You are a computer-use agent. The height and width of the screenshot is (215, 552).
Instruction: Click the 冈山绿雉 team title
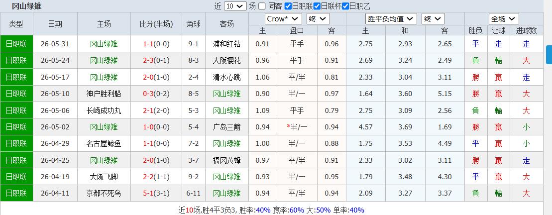click(27, 6)
